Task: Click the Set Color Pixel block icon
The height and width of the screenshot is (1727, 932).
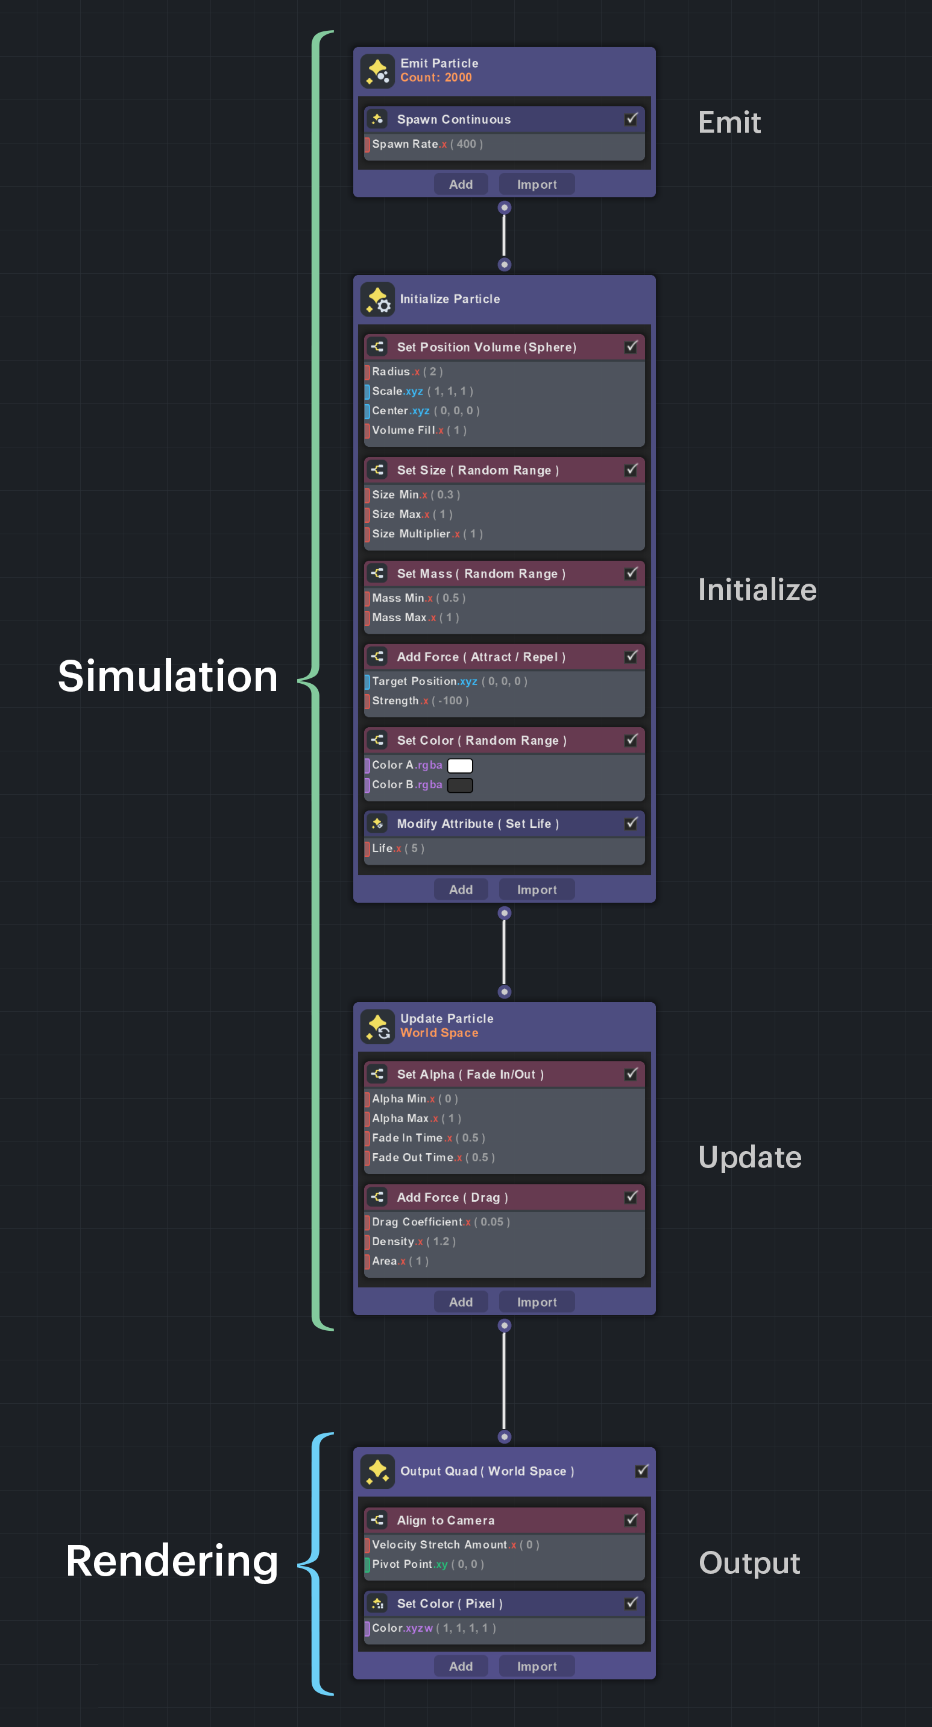Action: point(377,1603)
